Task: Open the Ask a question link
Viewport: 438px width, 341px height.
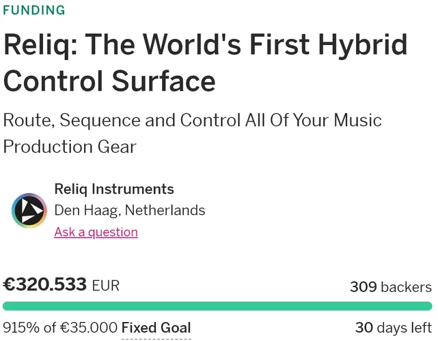Action: coord(96,232)
